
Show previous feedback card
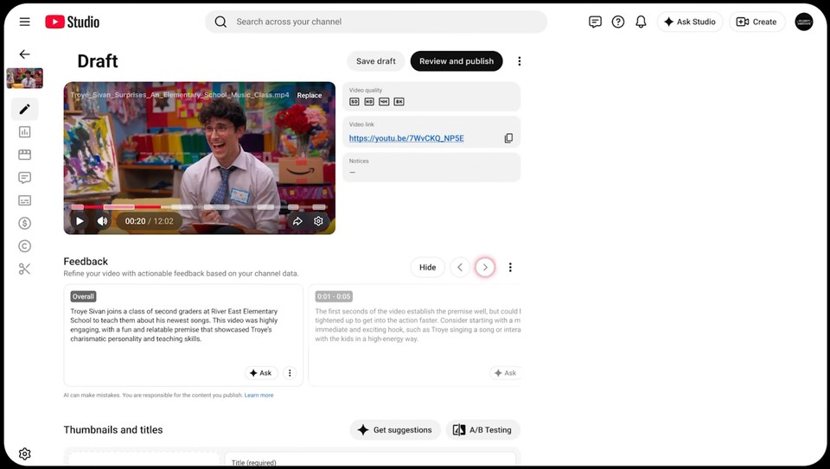[x=460, y=267]
